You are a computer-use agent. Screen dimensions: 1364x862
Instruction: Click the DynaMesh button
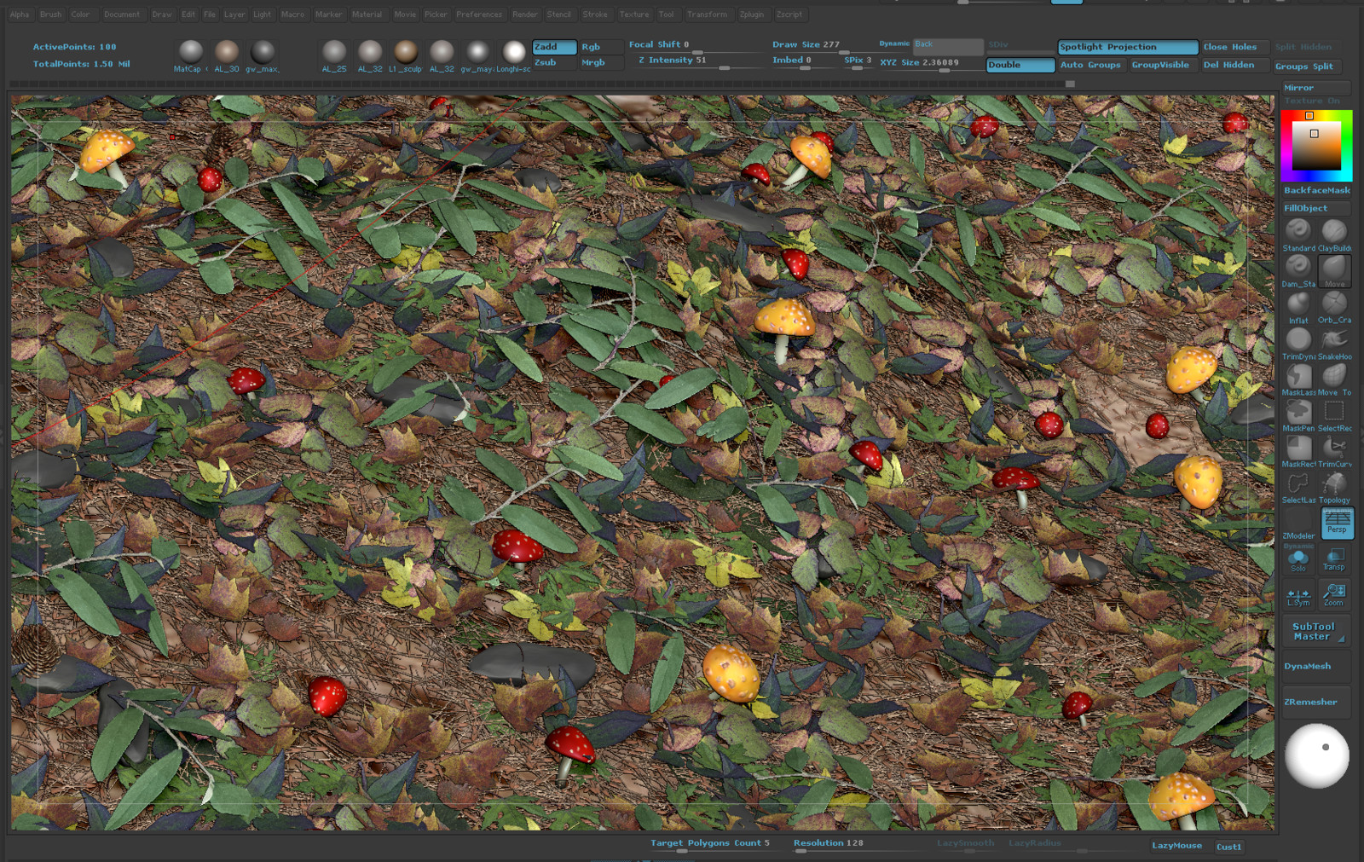1316,666
